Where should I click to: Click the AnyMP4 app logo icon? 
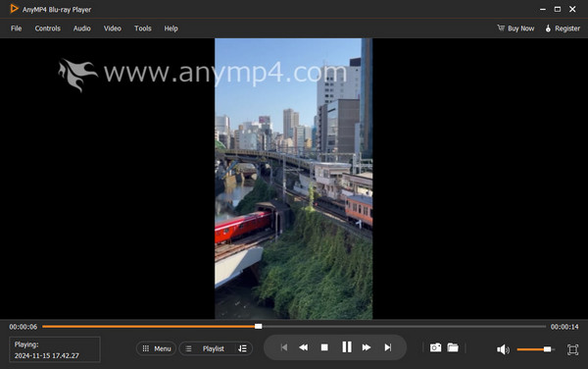pos(14,9)
